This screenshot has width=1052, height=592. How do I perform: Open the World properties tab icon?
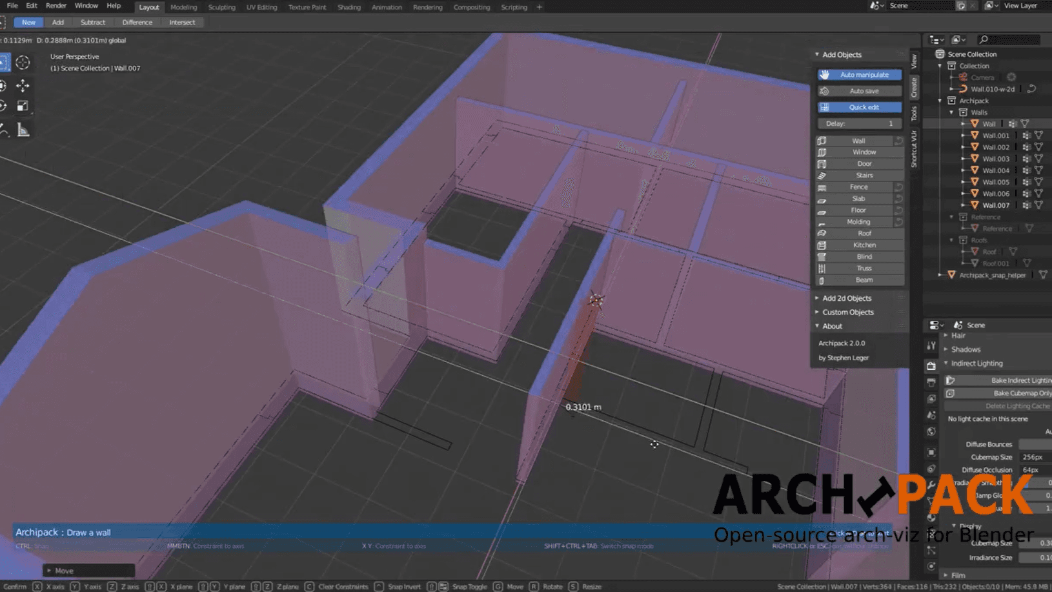(931, 432)
